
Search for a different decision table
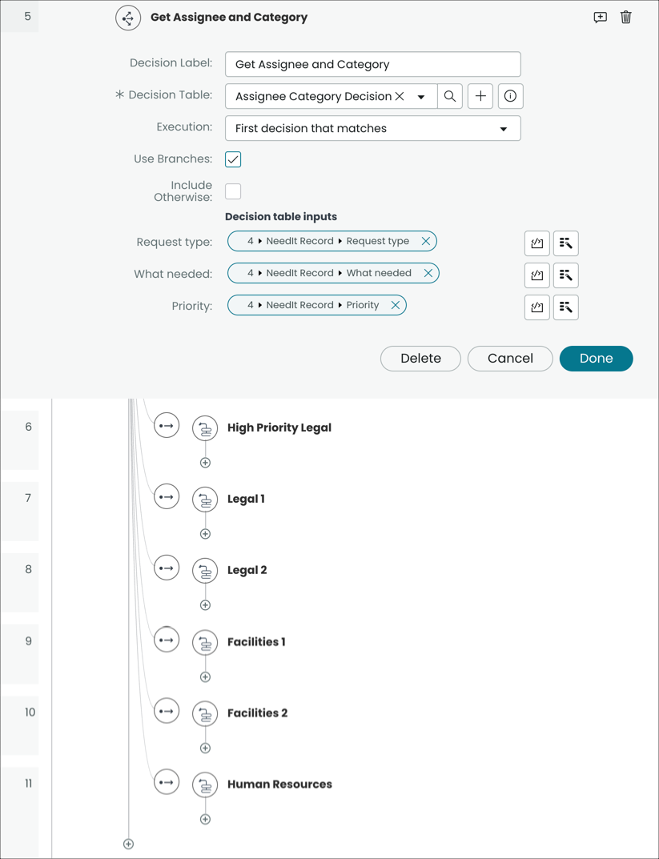(x=450, y=96)
